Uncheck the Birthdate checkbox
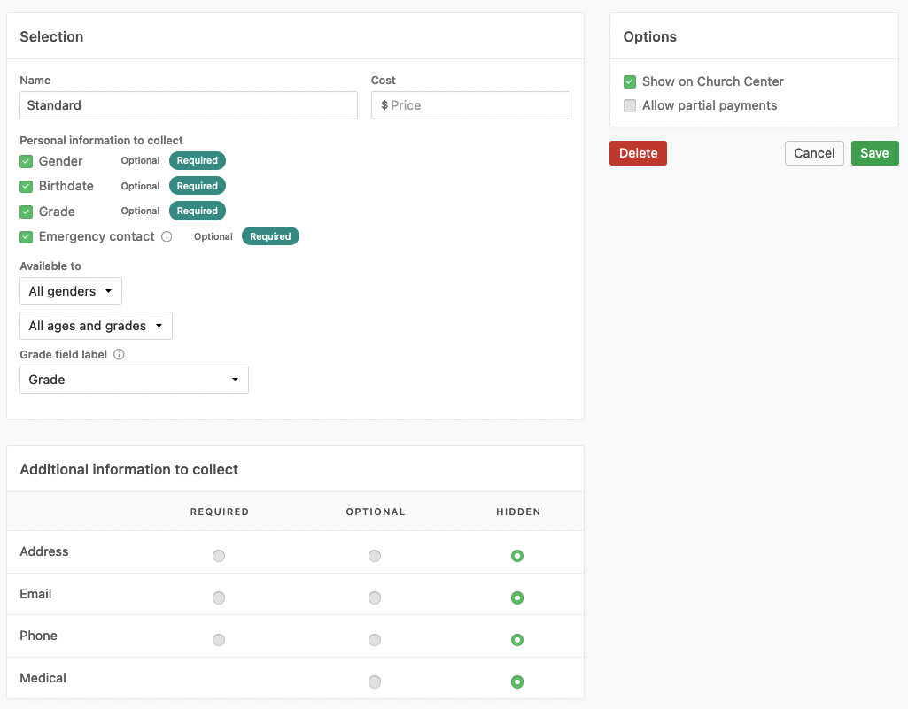Screen dimensions: 908x709 [x=27, y=187]
